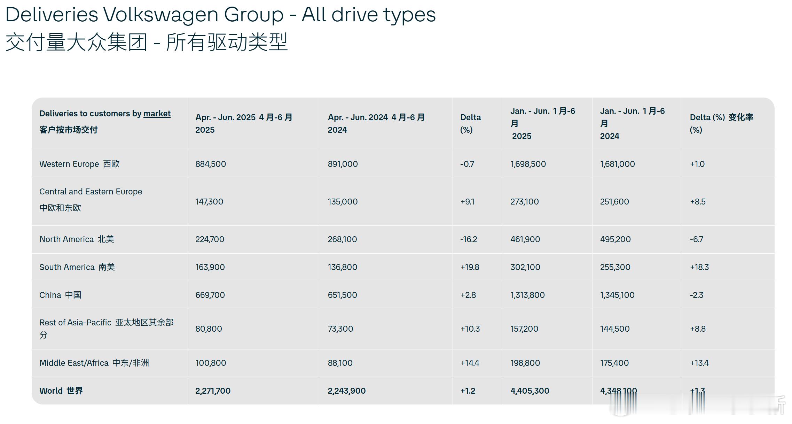Select the -0.7 delta value

[467, 164]
